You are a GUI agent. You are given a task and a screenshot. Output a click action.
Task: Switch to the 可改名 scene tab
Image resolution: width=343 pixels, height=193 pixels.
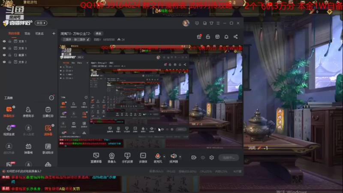(39, 33)
